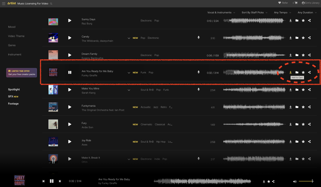
Task: Expand the Candy track versions chevron
Action: coord(129,38)
